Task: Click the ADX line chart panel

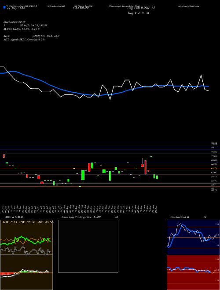Action: pyautogui.click(x=26, y=237)
